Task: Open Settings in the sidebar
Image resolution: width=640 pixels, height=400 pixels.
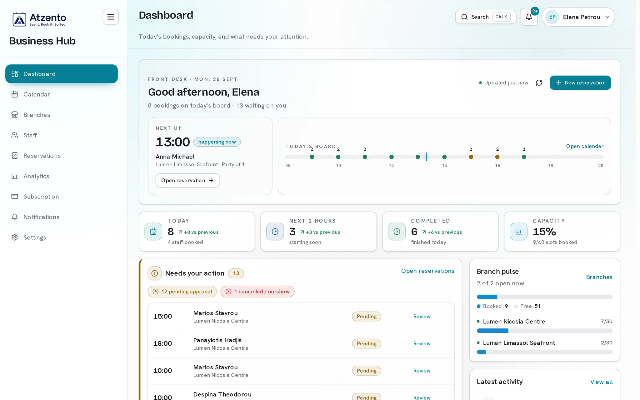Action: pyautogui.click(x=62, y=237)
